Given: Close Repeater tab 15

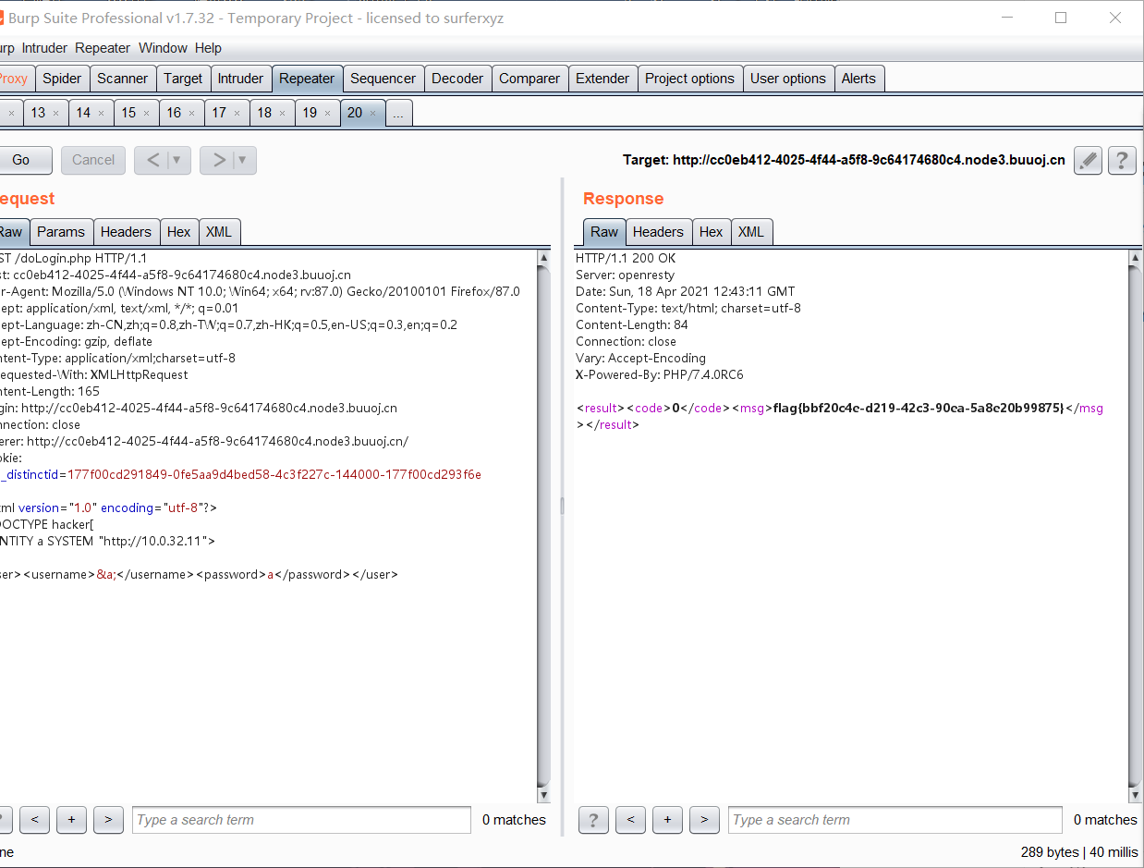Looking at the screenshot, I should click(146, 114).
